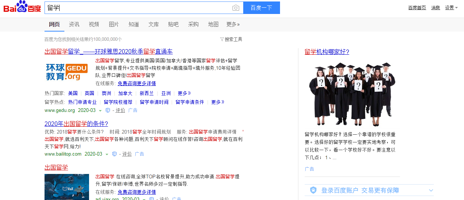The height and width of the screenshot is (200, 464).
Task: Click 评价 on www.bailitop.com result
Action: [x=127, y=154]
